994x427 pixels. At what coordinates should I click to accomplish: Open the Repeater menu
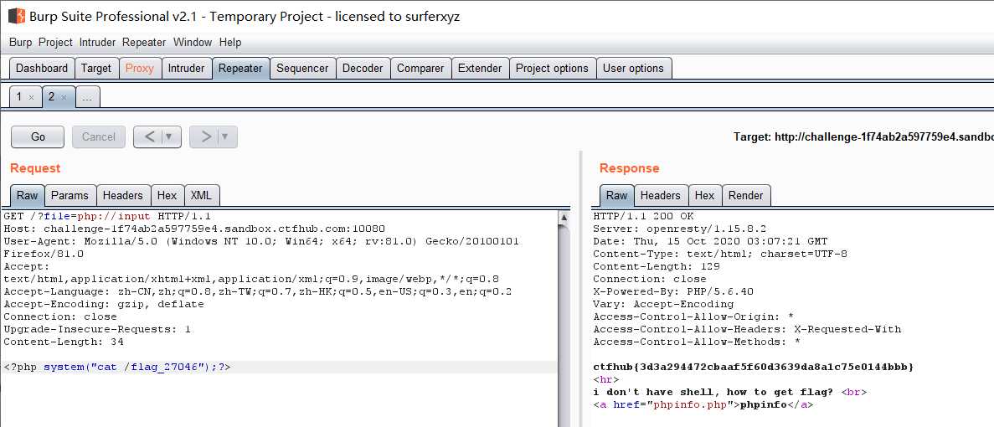tap(144, 43)
